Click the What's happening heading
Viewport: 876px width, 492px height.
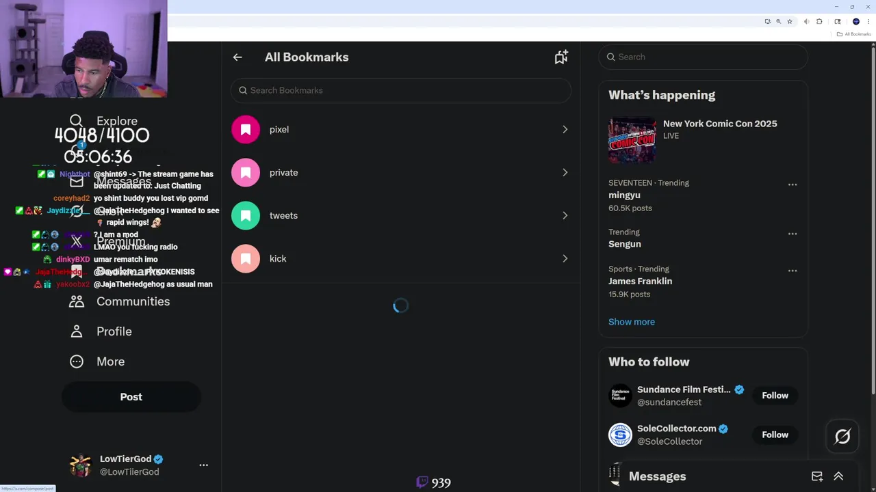(662, 95)
